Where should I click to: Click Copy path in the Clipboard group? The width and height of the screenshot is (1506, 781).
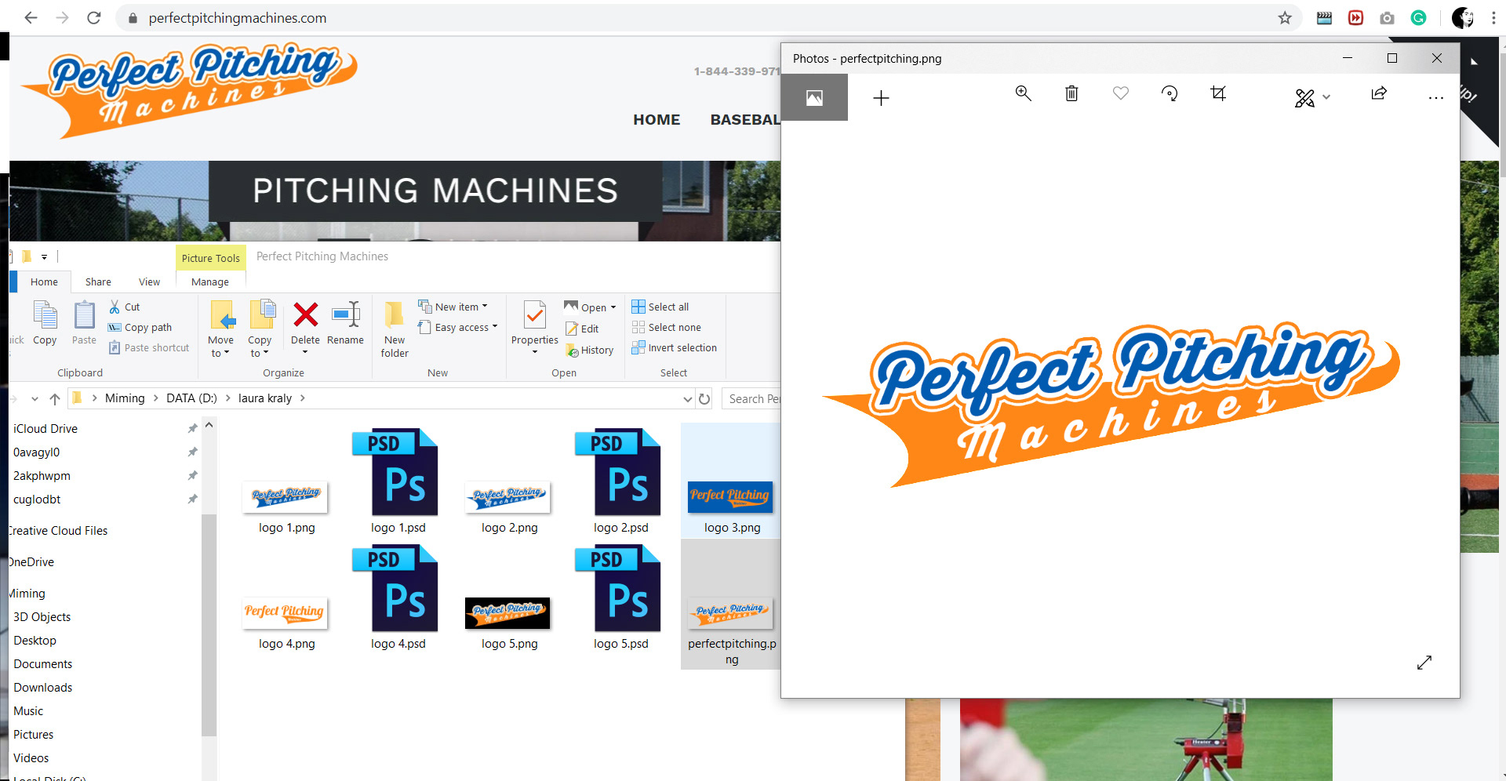point(140,328)
